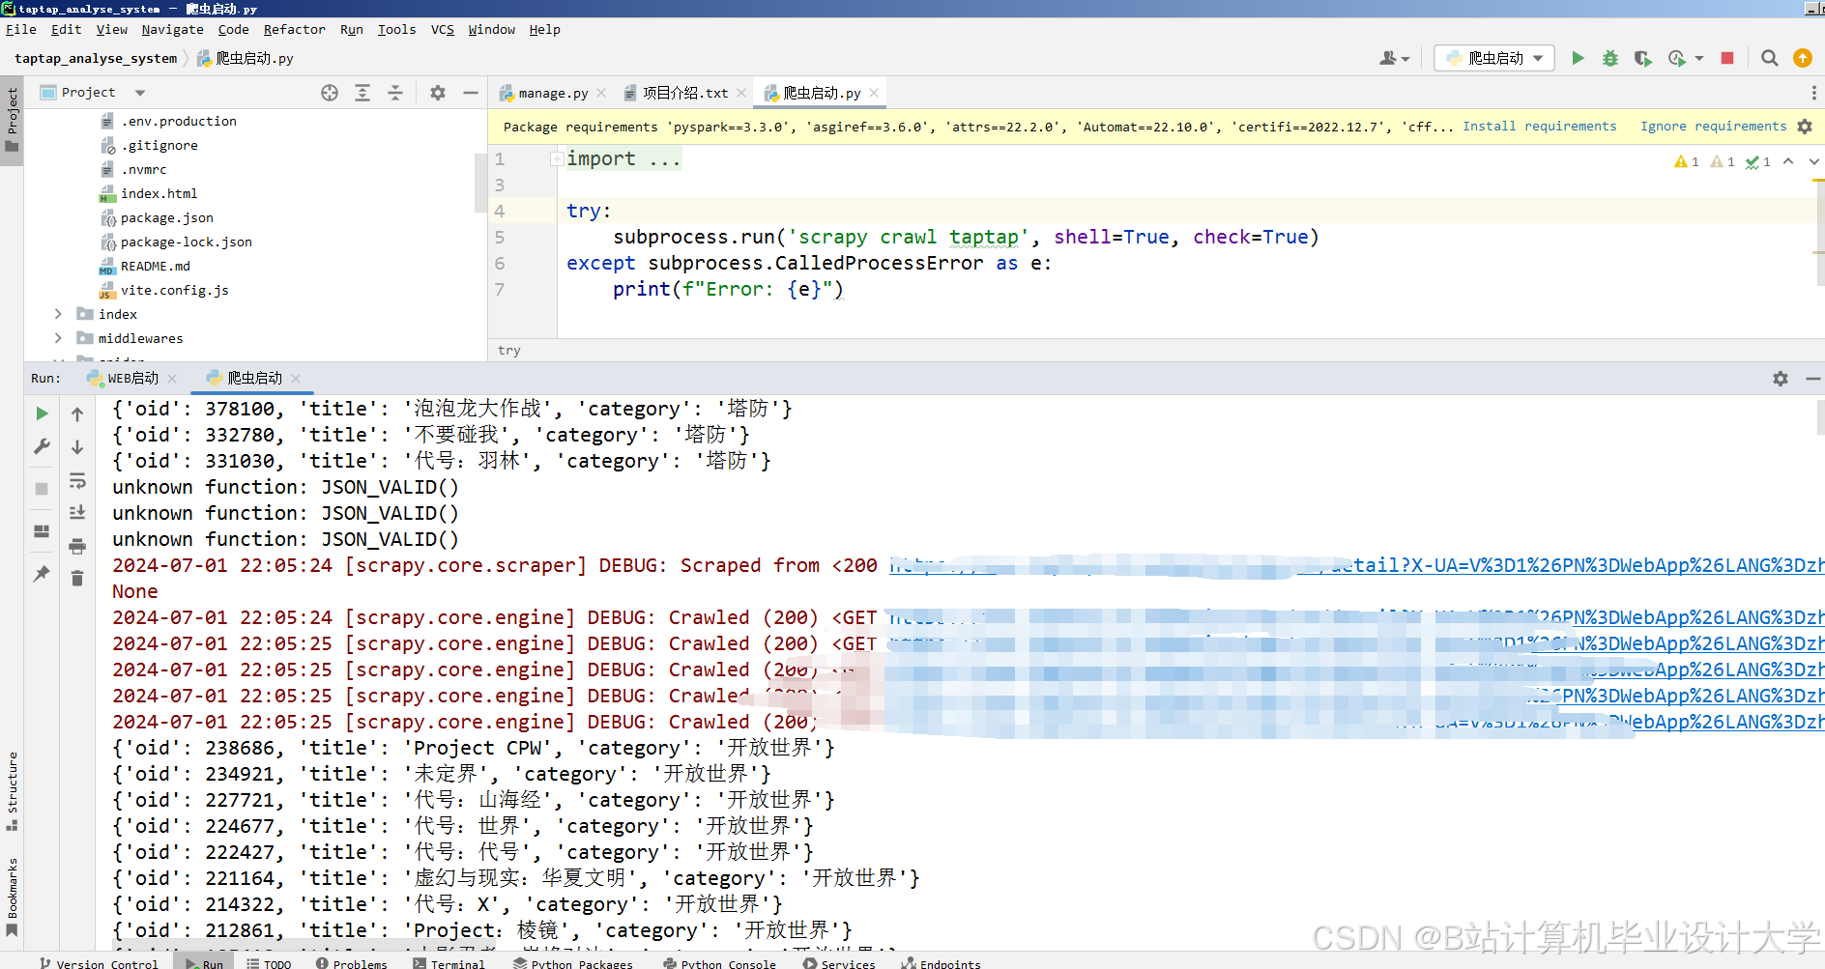This screenshot has height=969, width=1825.
Task: Expand the middlewares folder
Action: click(x=58, y=337)
